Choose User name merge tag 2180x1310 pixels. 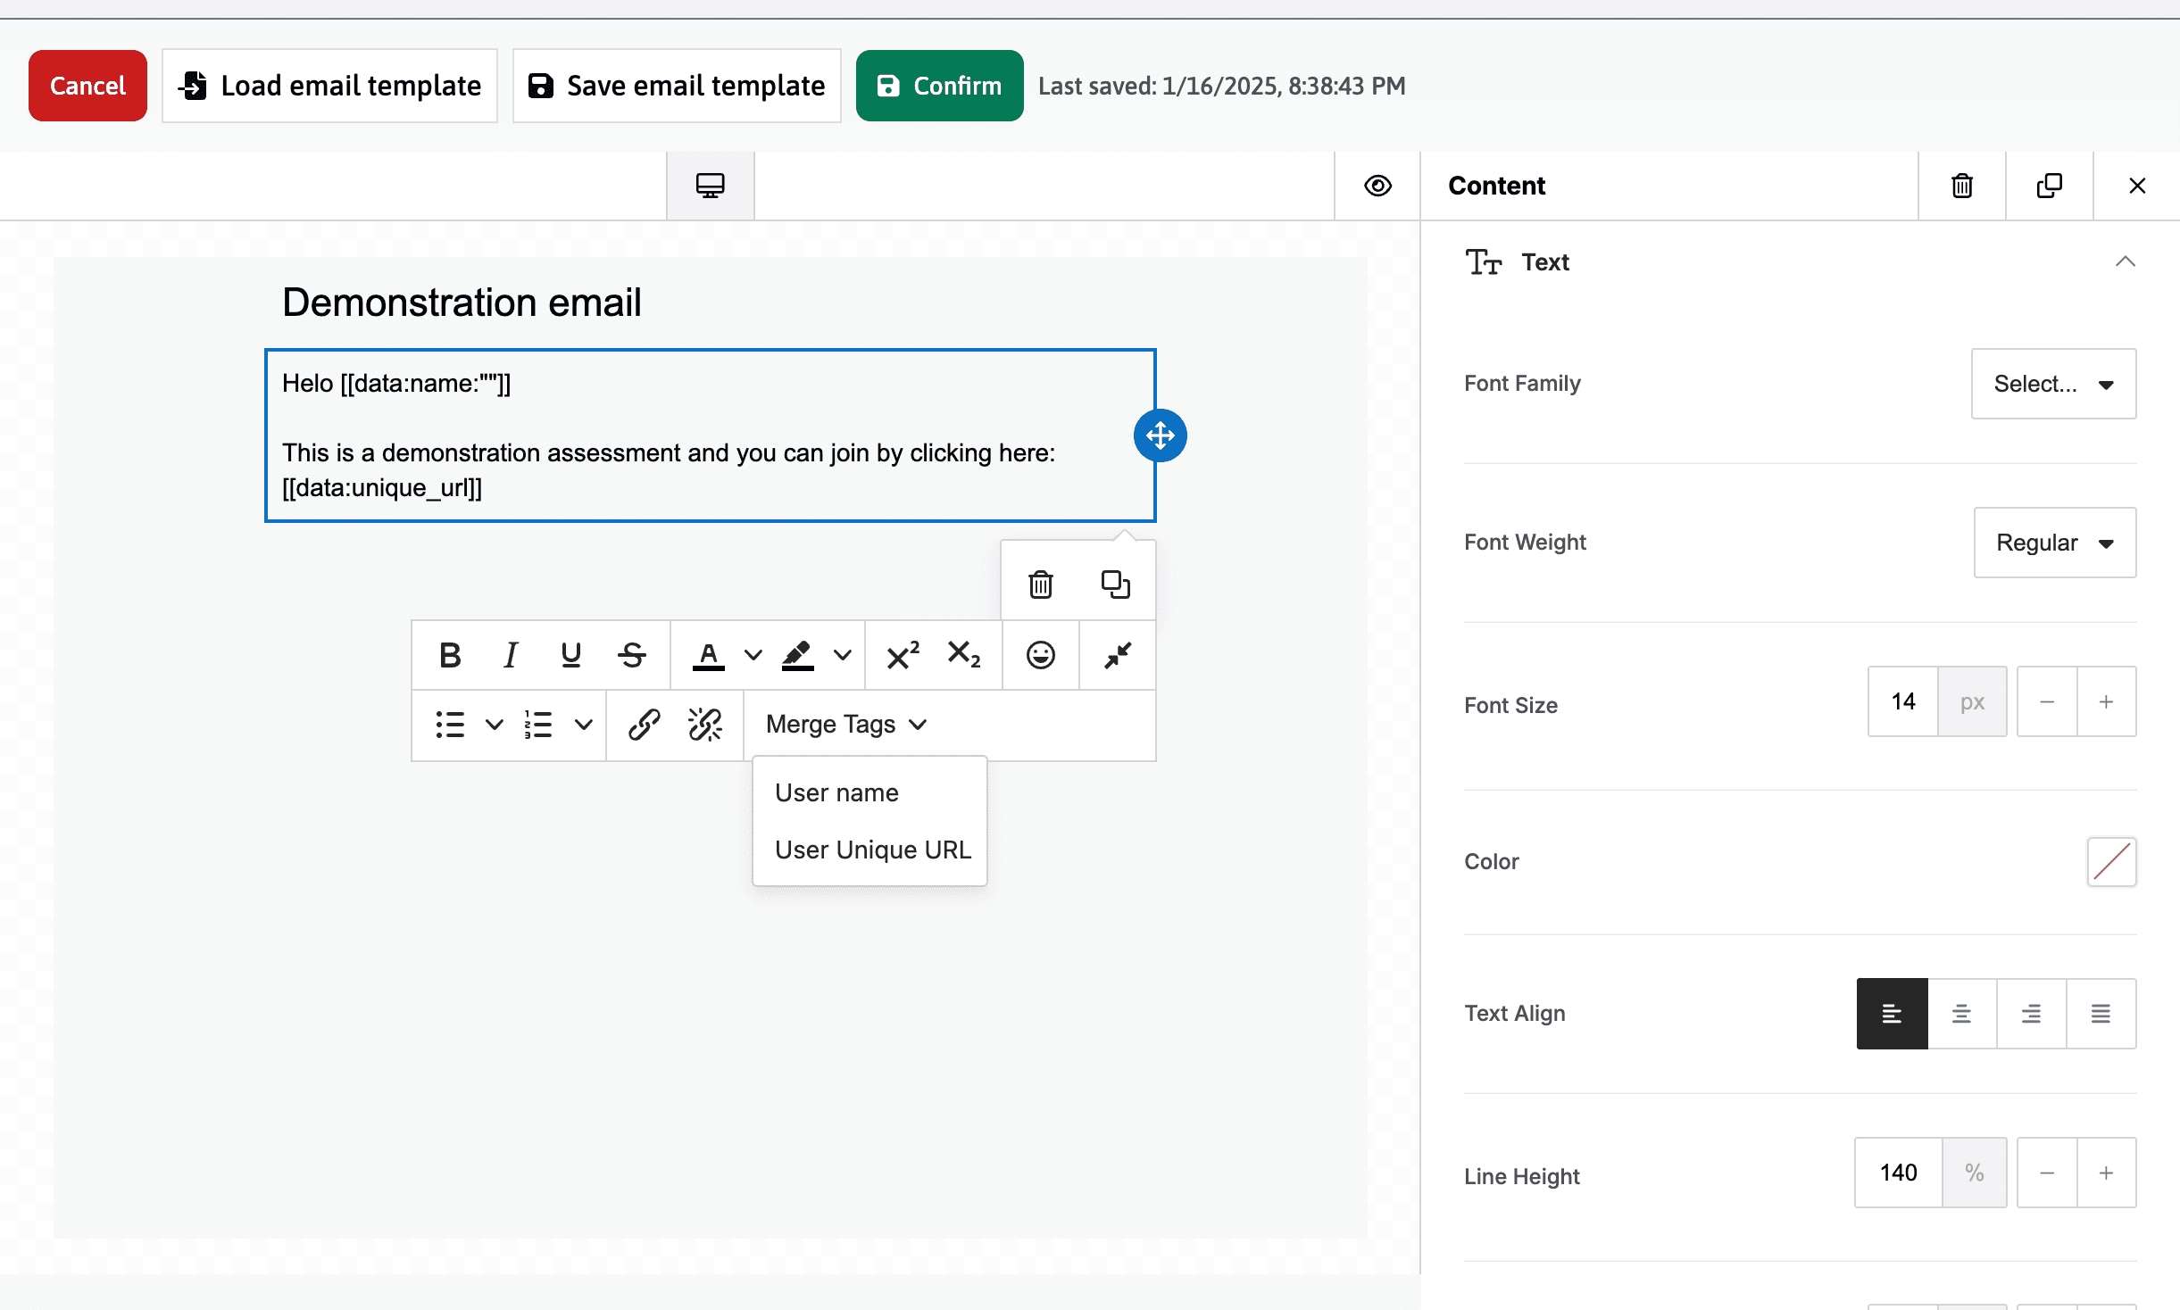[x=836, y=792]
